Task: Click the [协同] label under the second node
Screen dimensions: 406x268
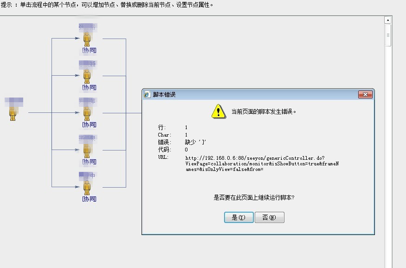Action: pyautogui.click(x=89, y=87)
